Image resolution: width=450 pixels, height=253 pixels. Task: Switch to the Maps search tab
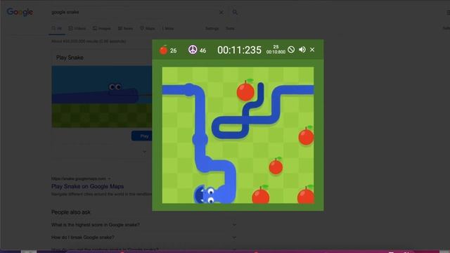(x=148, y=28)
